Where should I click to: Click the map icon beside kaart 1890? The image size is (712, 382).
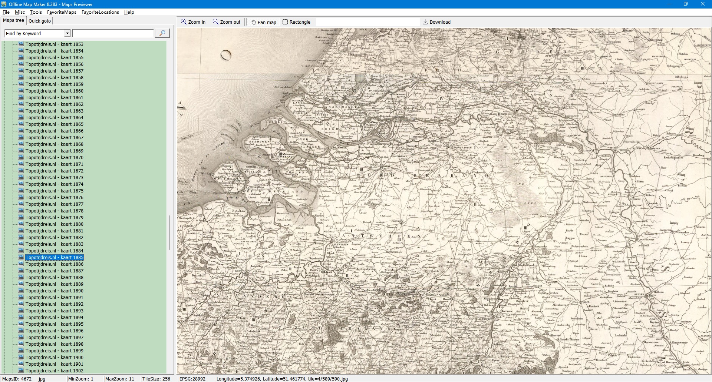21,291
